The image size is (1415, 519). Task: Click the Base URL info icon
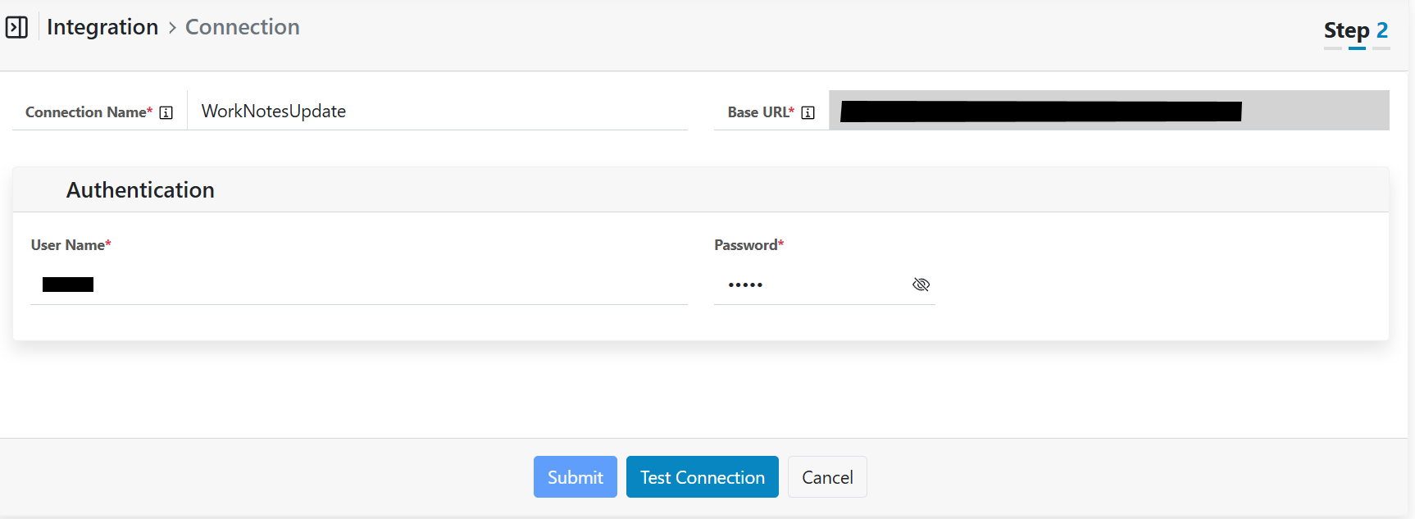[808, 112]
